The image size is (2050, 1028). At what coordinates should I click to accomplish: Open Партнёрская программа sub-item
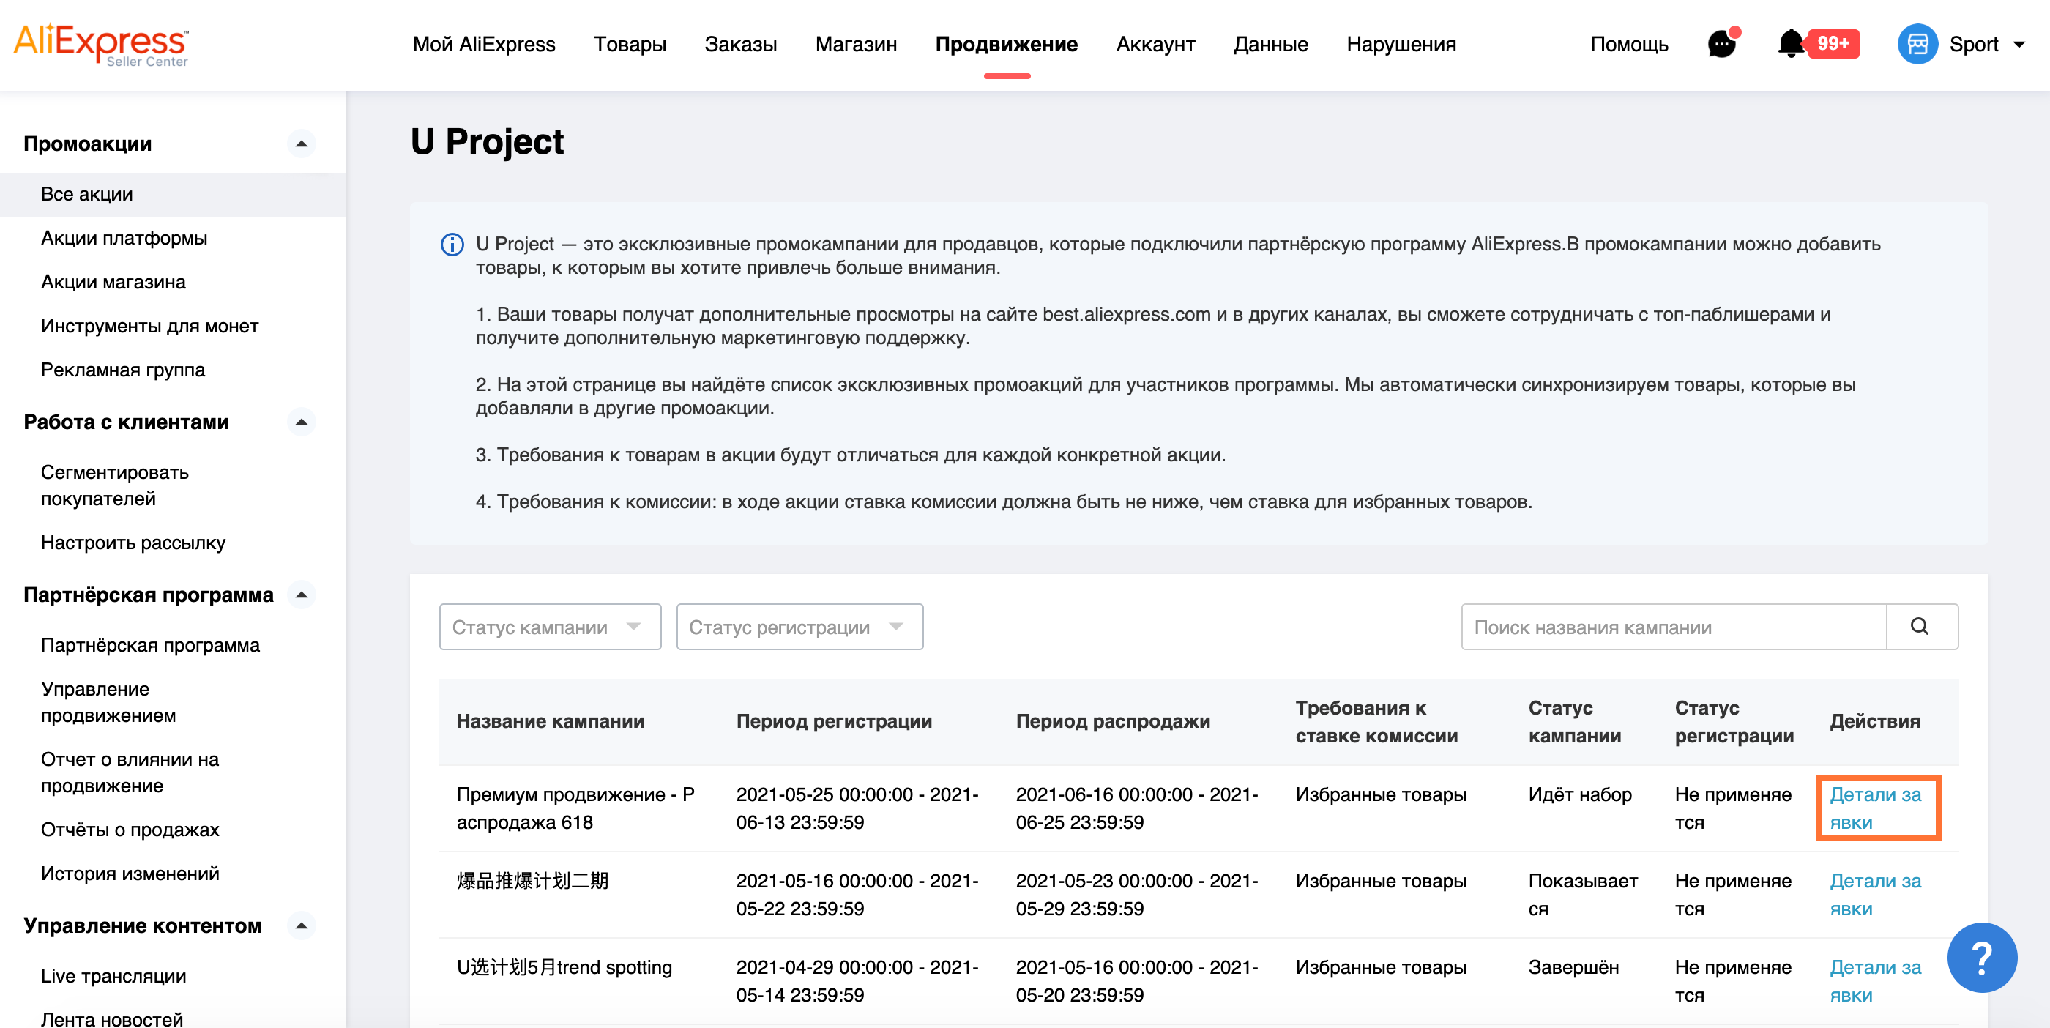[x=149, y=645]
